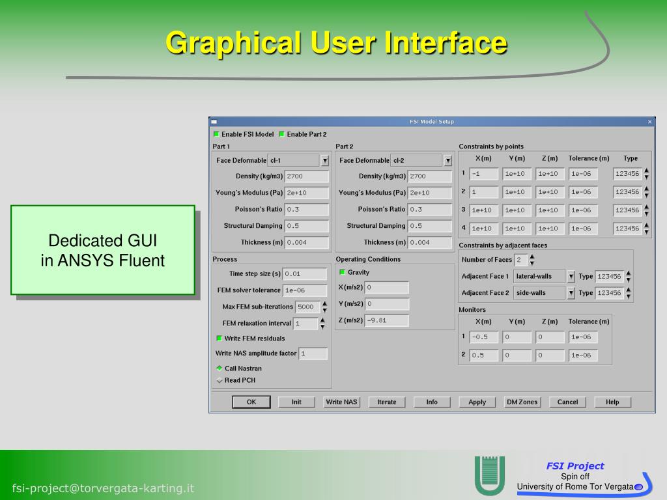Uncheck Write FEM residuals option
Viewport: 667px width, 500px height.
(x=219, y=339)
